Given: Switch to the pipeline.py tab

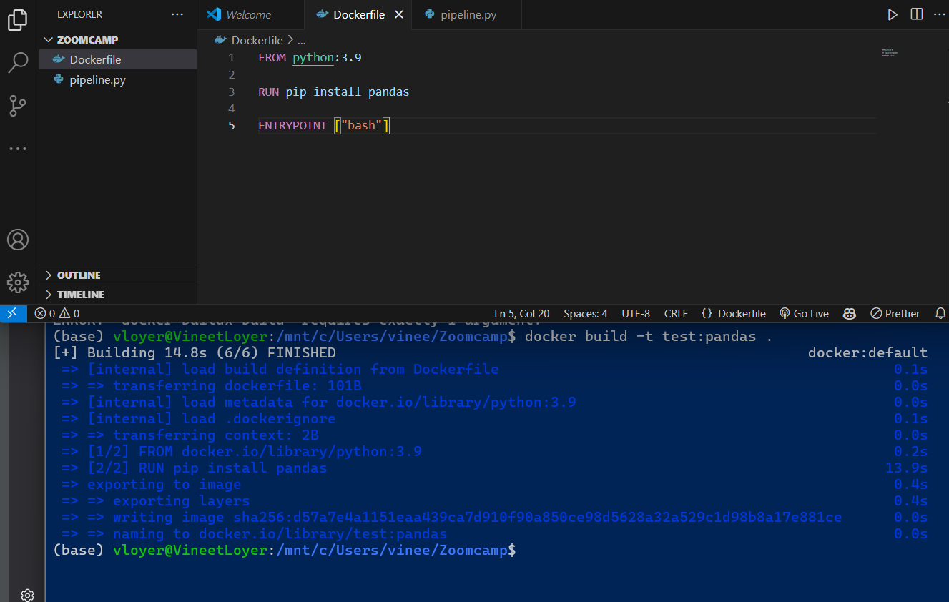Looking at the screenshot, I should coord(468,14).
